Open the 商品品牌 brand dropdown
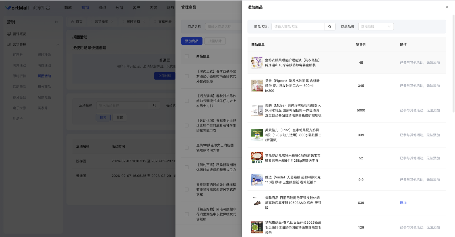The width and height of the screenshot is (455, 237). click(376, 27)
